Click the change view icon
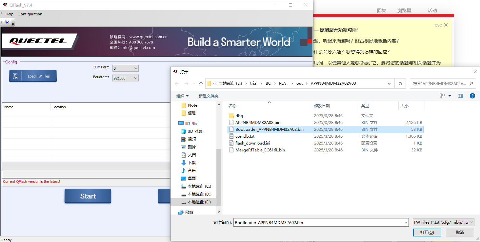Viewport: 480px width, 242px height. [x=443, y=96]
